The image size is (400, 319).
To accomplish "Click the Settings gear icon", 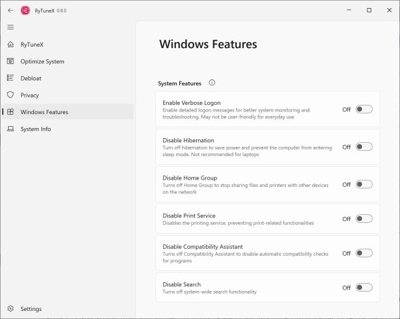I will click(x=10, y=309).
